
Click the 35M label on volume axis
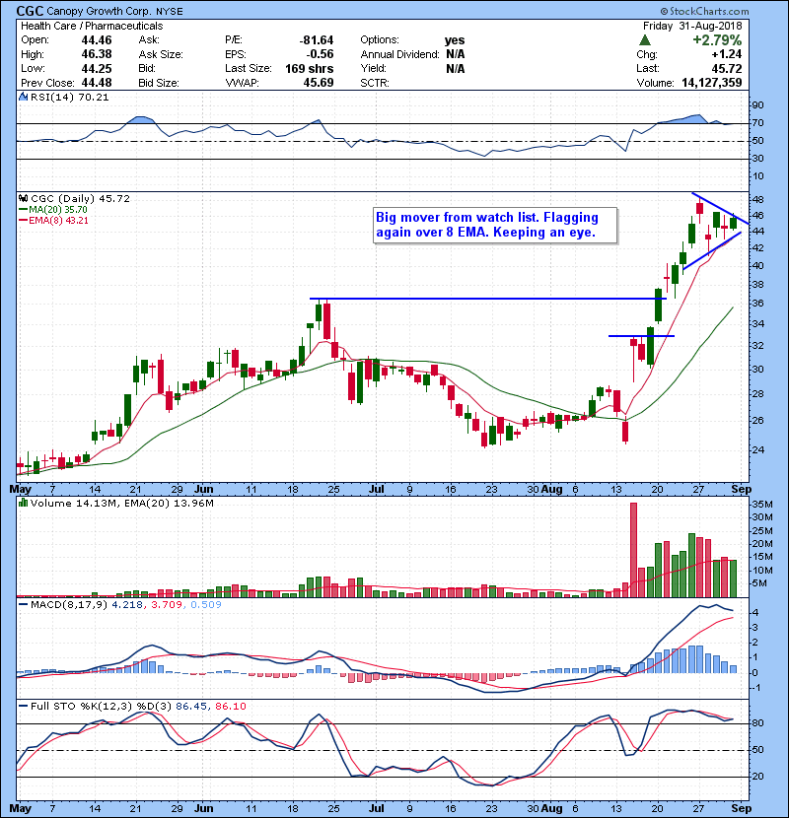click(762, 505)
